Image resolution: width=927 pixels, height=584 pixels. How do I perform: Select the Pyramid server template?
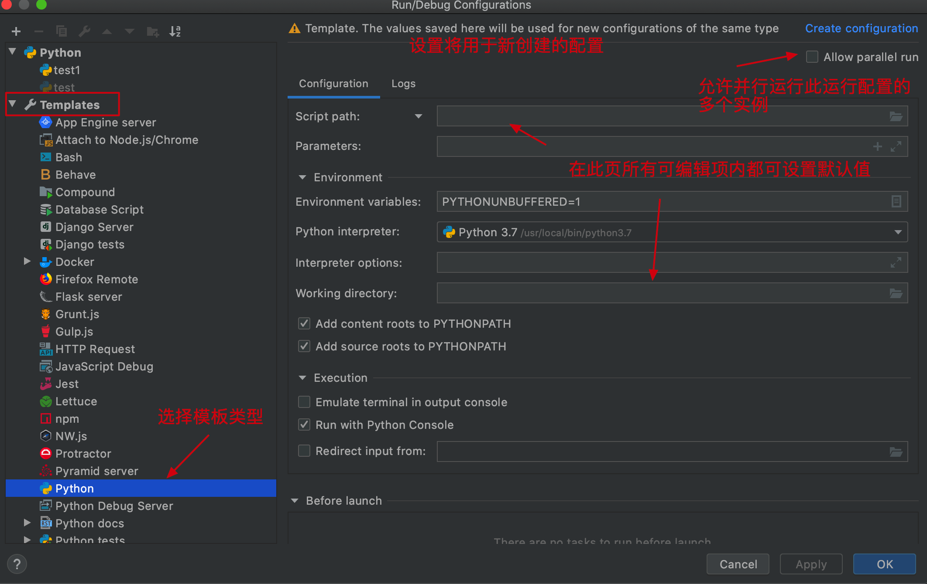pos(89,471)
